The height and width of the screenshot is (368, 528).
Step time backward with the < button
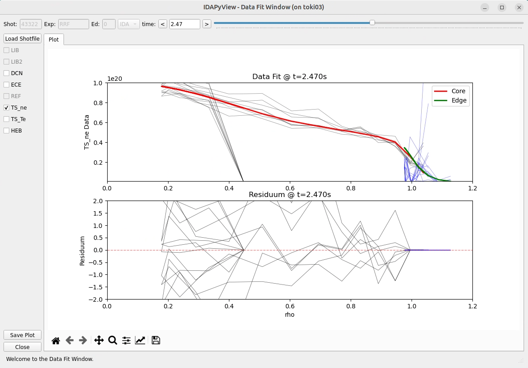pyautogui.click(x=162, y=24)
